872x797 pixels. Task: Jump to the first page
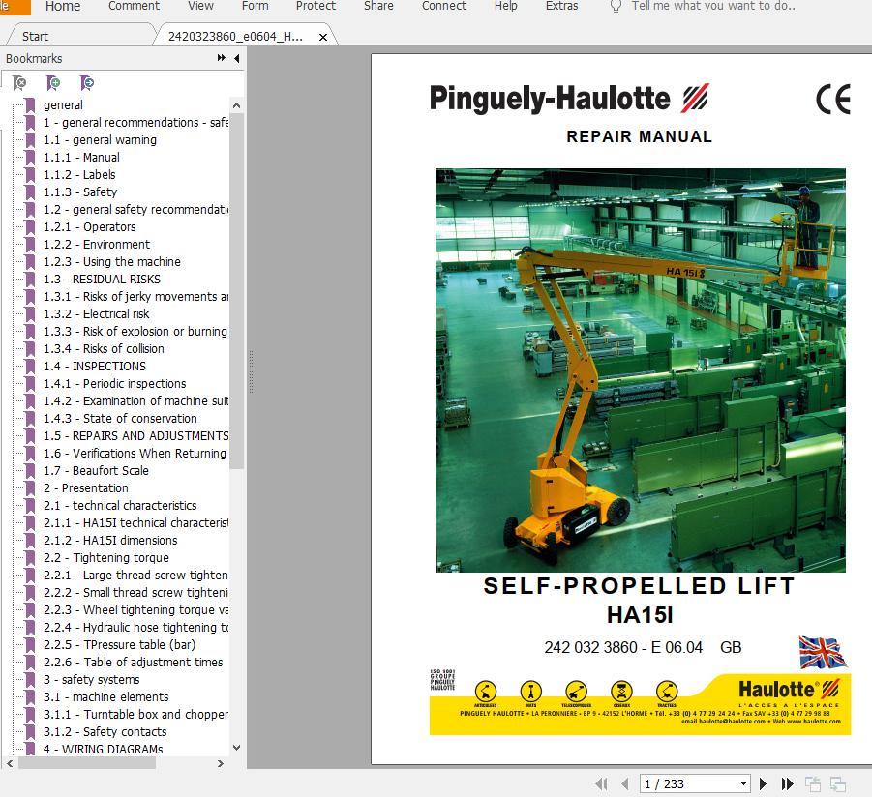pos(602,784)
